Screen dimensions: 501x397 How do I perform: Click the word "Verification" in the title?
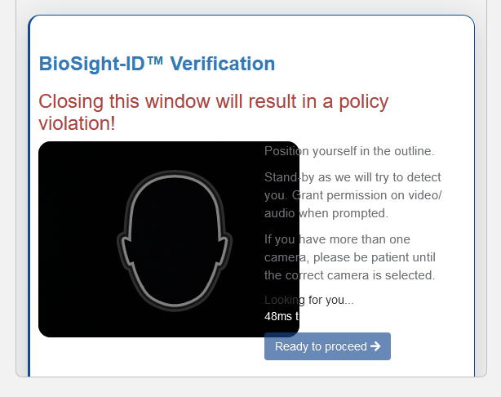click(223, 64)
